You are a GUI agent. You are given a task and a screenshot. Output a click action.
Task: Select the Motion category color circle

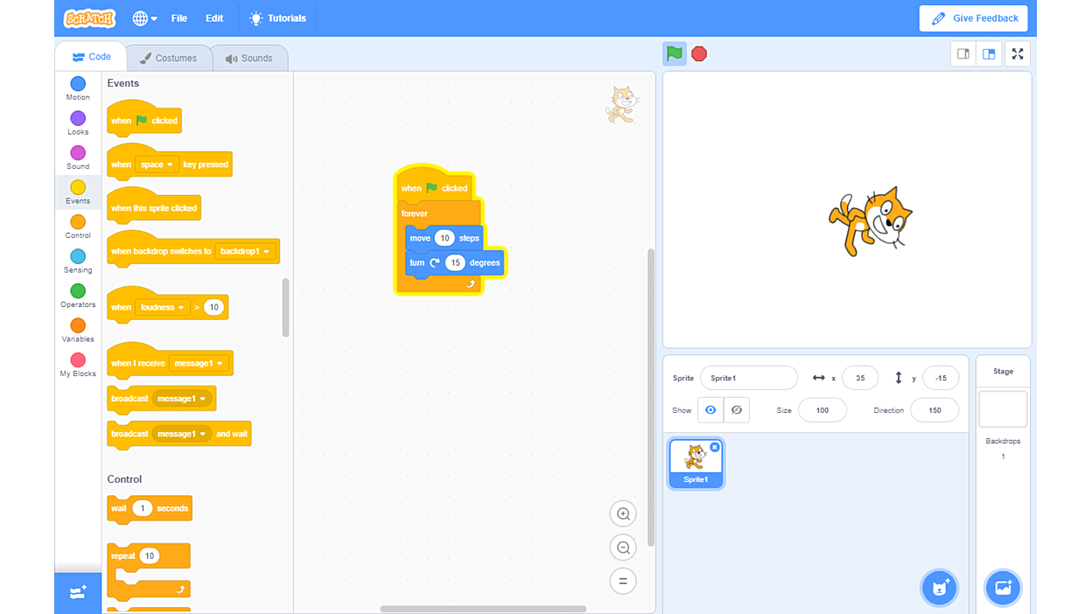pyautogui.click(x=78, y=84)
